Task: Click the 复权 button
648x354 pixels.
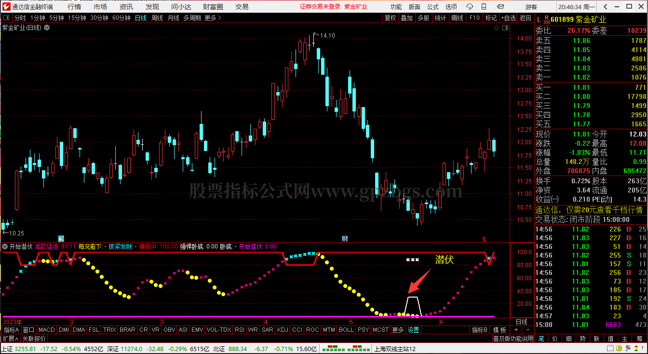Action: point(390,18)
